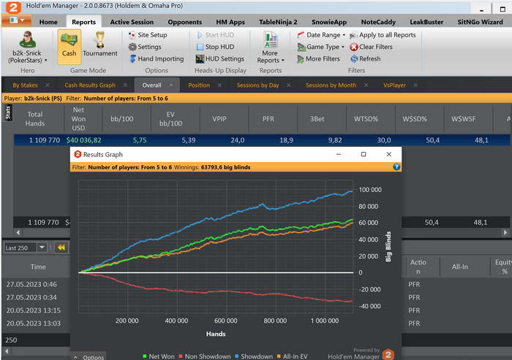This screenshot has height=360, width=512.
Task: Open the More Reports menu
Action: [271, 47]
